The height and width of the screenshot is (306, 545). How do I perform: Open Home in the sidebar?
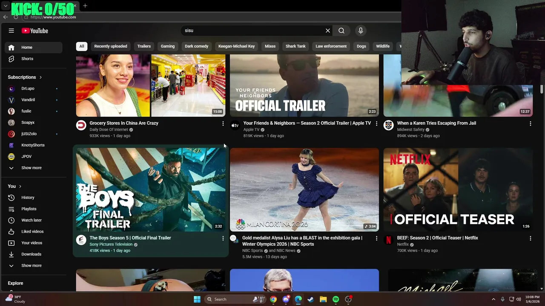pyautogui.click(x=33, y=47)
